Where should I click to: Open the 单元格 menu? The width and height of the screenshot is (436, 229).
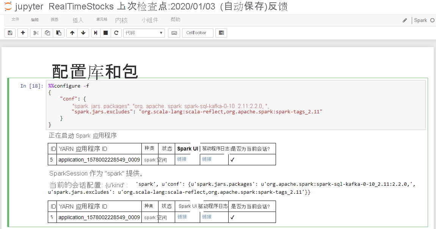click(102, 19)
